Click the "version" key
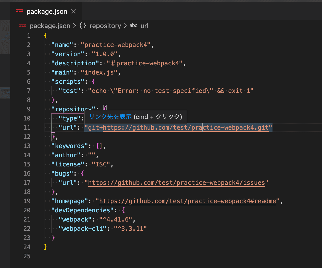Viewport: 322px width, 268px height. click(x=68, y=54)
